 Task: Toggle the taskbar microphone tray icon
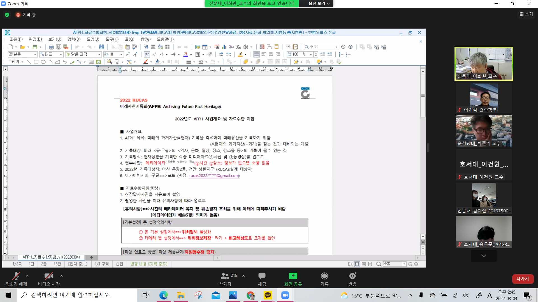421,295
